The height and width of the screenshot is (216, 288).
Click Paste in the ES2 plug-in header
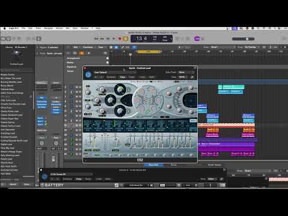pyautogui.click(x=131, y=77)
